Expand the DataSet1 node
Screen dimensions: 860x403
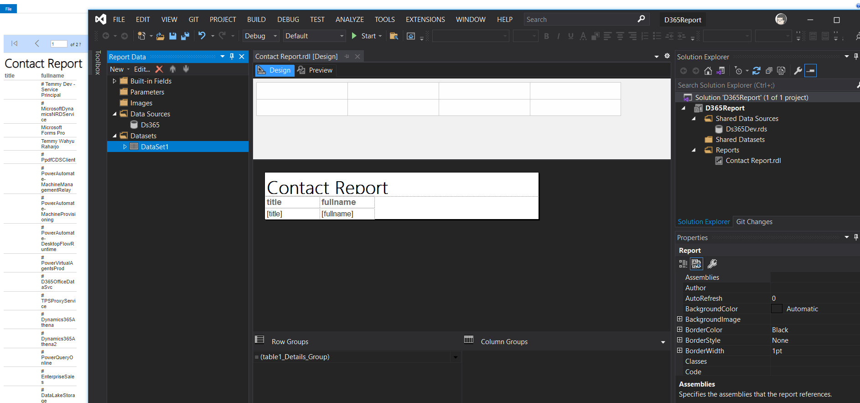[125, 147]
